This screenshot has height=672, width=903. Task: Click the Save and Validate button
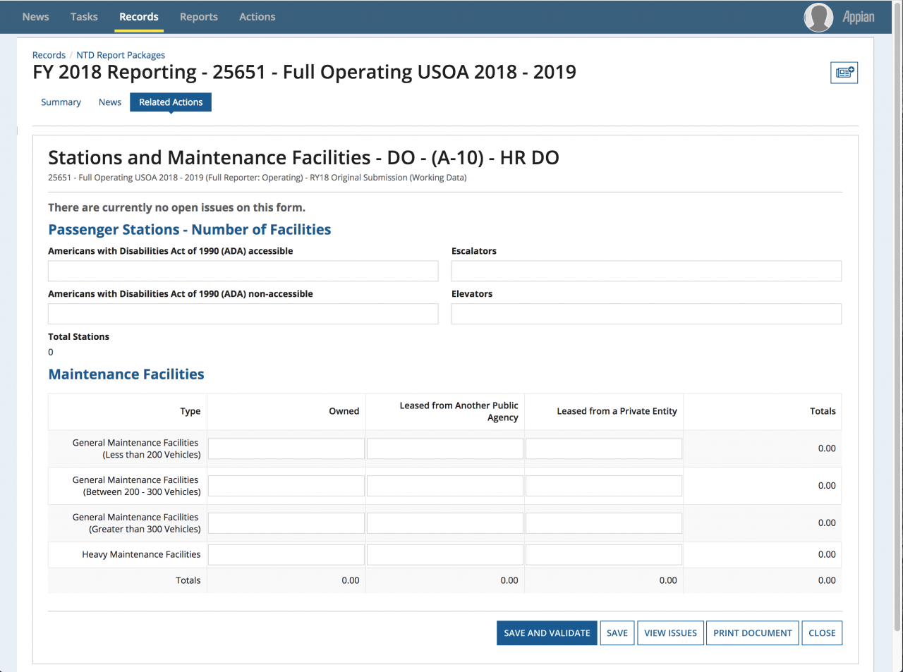(547, 633)
